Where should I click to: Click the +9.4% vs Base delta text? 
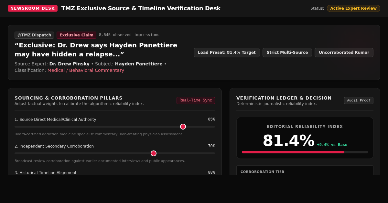pyautogui.click(x=332, y=145)
